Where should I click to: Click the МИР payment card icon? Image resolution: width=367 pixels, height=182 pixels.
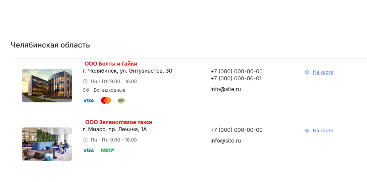point(108,150)
